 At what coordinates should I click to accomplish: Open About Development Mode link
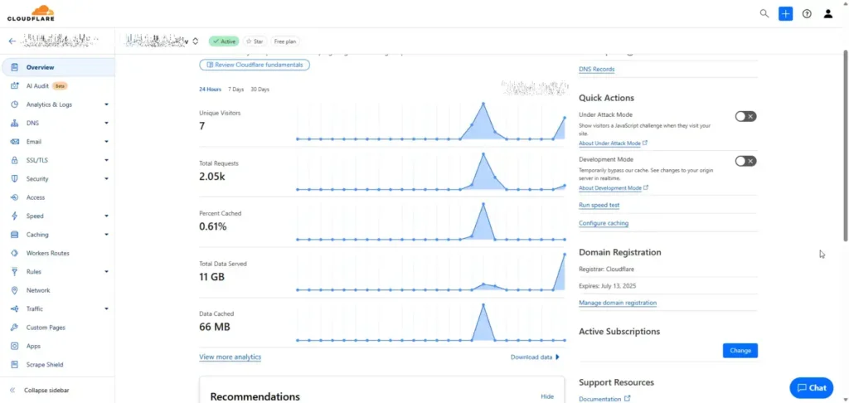tap(614, 188)
